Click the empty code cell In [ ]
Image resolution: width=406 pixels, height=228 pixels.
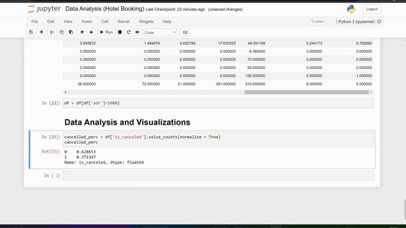[218, 175]
